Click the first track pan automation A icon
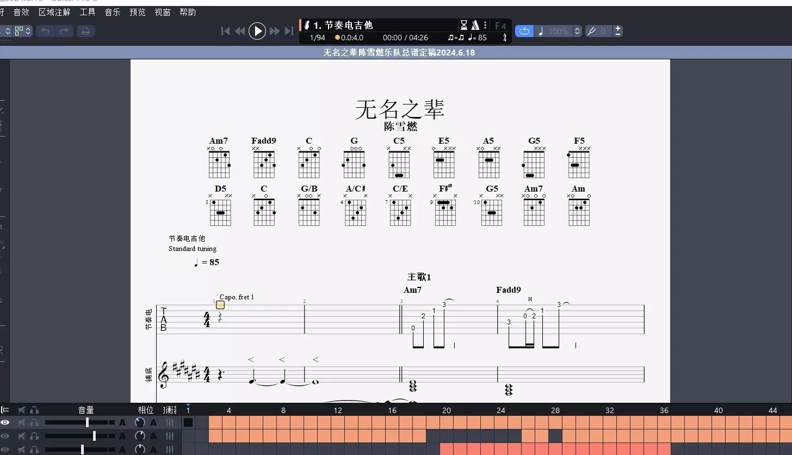 pyautogui.click(x=153, y=422)
